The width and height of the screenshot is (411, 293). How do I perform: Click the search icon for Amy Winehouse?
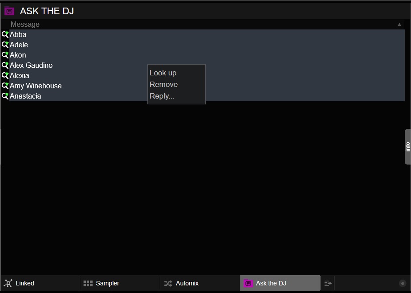(5, 86)
